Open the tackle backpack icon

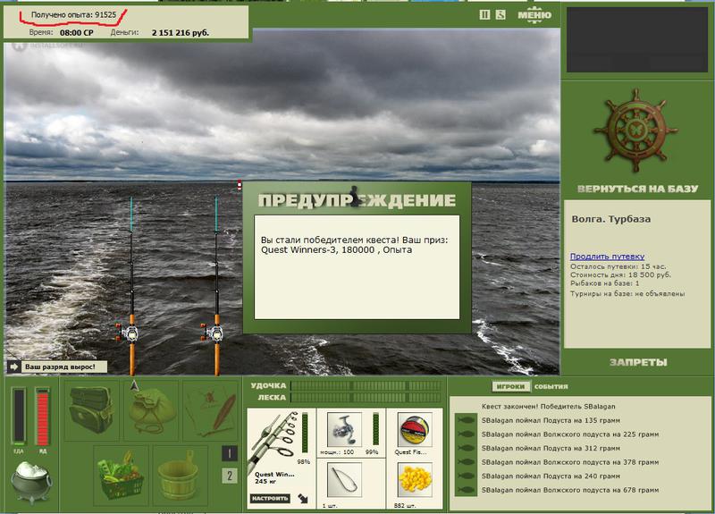[x=91, y=410]
